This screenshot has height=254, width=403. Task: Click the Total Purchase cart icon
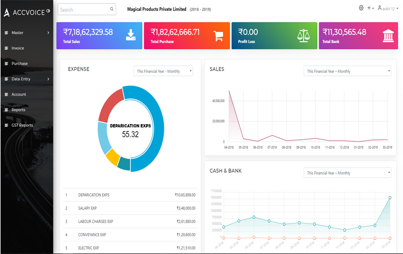point(218,36)
